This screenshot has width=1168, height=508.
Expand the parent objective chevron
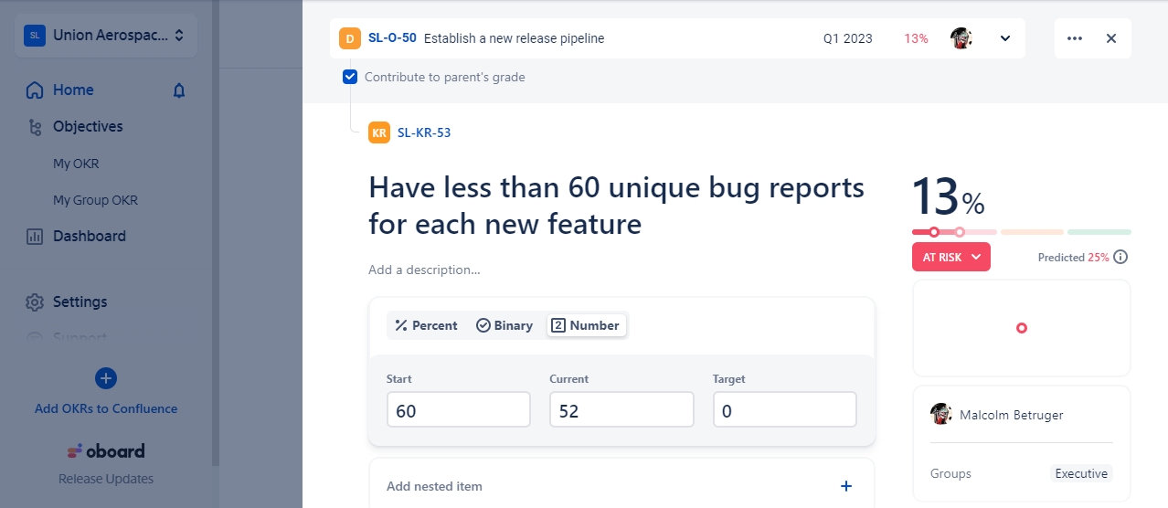1005,38
